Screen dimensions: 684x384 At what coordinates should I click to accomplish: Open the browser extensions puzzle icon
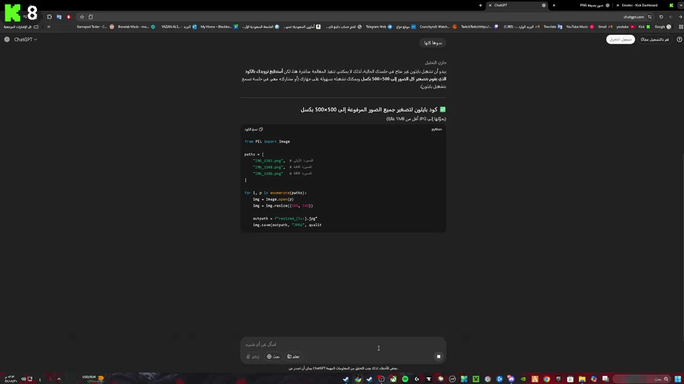tap(49, 17)
